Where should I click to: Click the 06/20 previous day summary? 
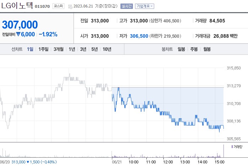(x=28, y=162)
